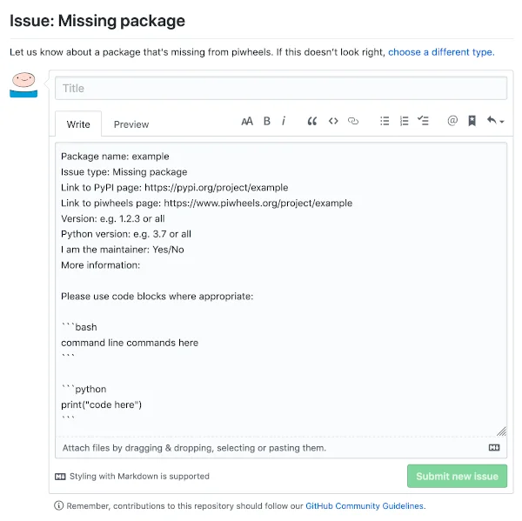The height and width of the screenshot is (521, 522).
Task: Click the header text size icon
Action: tap(247, 121)
